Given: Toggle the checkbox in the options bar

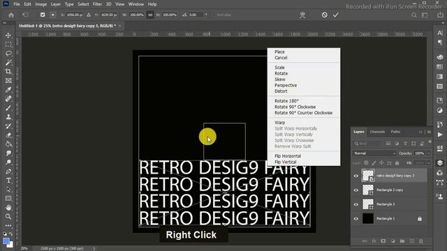Looking at the screenshot, I should pyautogui.click(x=43, y=15).
